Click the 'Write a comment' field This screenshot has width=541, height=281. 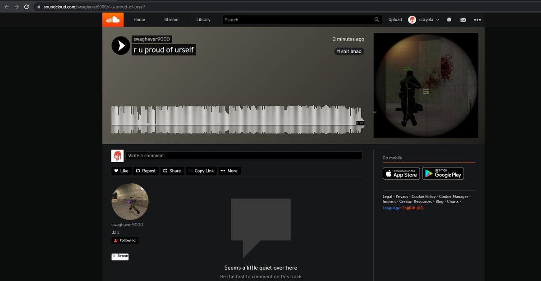(243, 156)
